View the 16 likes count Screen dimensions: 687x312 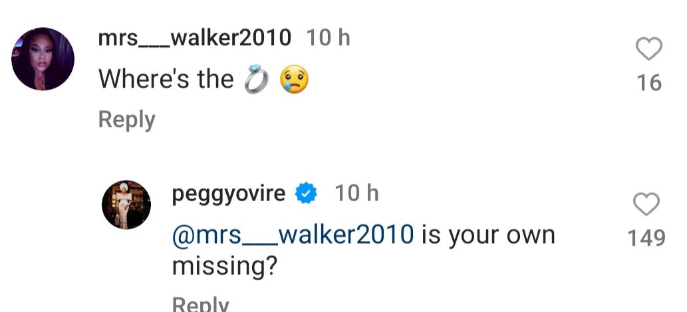(648, 83)
